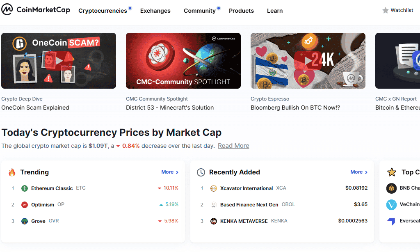Expand the Products menu
This screenshot has height=252, width=420.
[241, 11]
